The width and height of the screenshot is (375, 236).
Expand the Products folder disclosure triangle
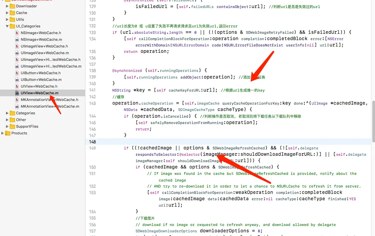coord(3,133)
